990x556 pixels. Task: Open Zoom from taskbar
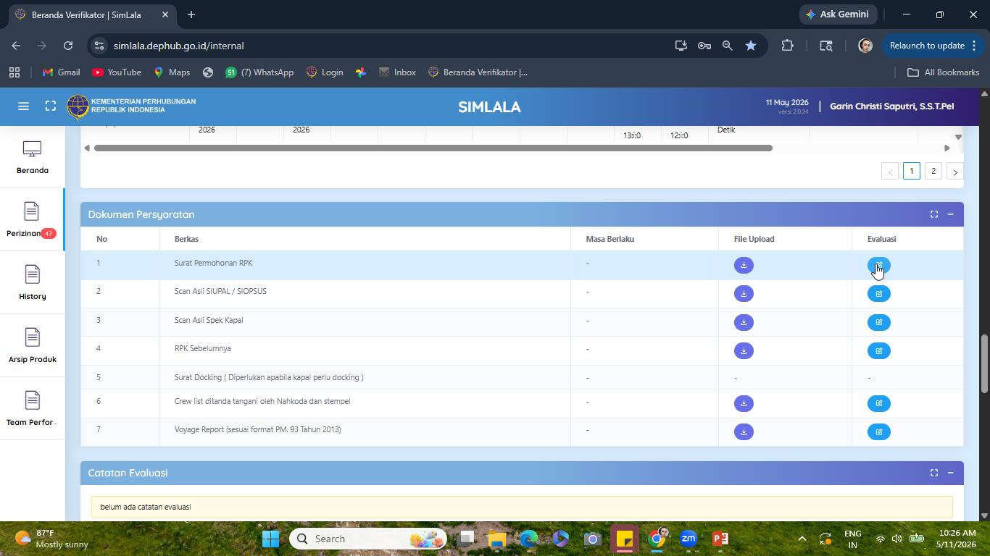pyautogui.click(x=689, y=539)
